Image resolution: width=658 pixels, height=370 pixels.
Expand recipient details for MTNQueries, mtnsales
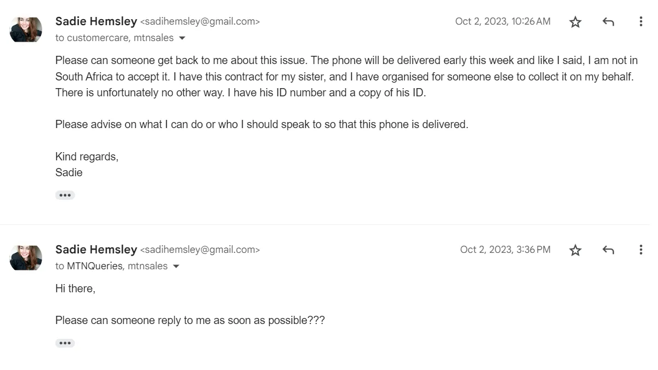click(177, 267)
